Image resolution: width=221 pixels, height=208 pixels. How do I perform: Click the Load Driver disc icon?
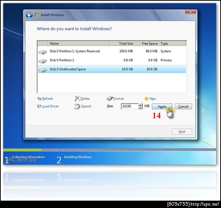click(x=39, y=106)
